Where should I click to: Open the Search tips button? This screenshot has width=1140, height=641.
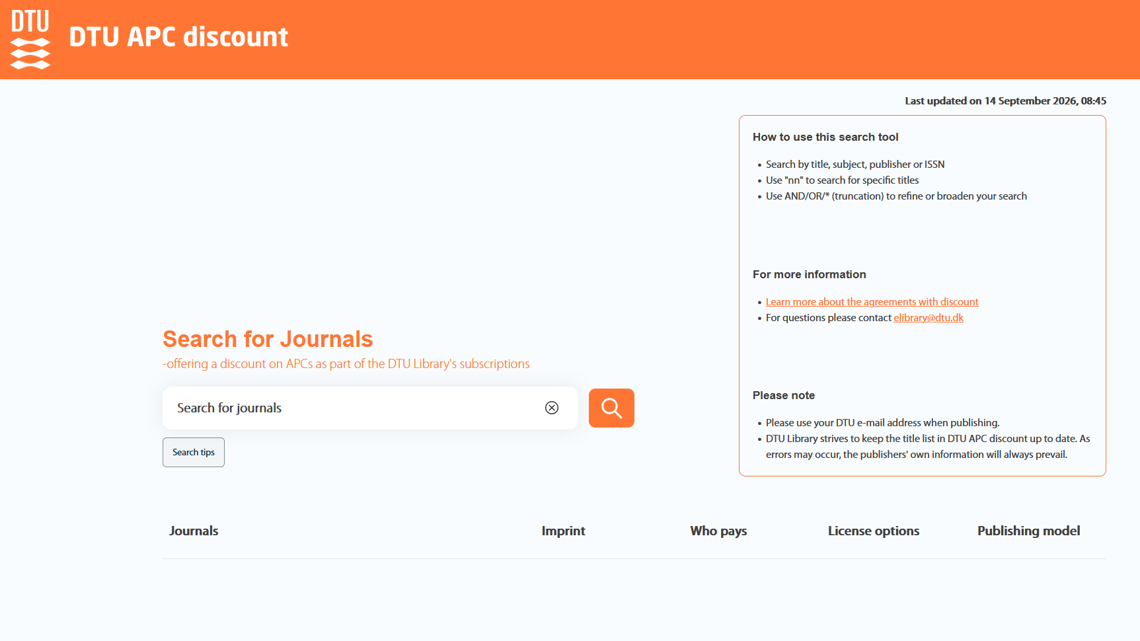(x=194, y=452)
